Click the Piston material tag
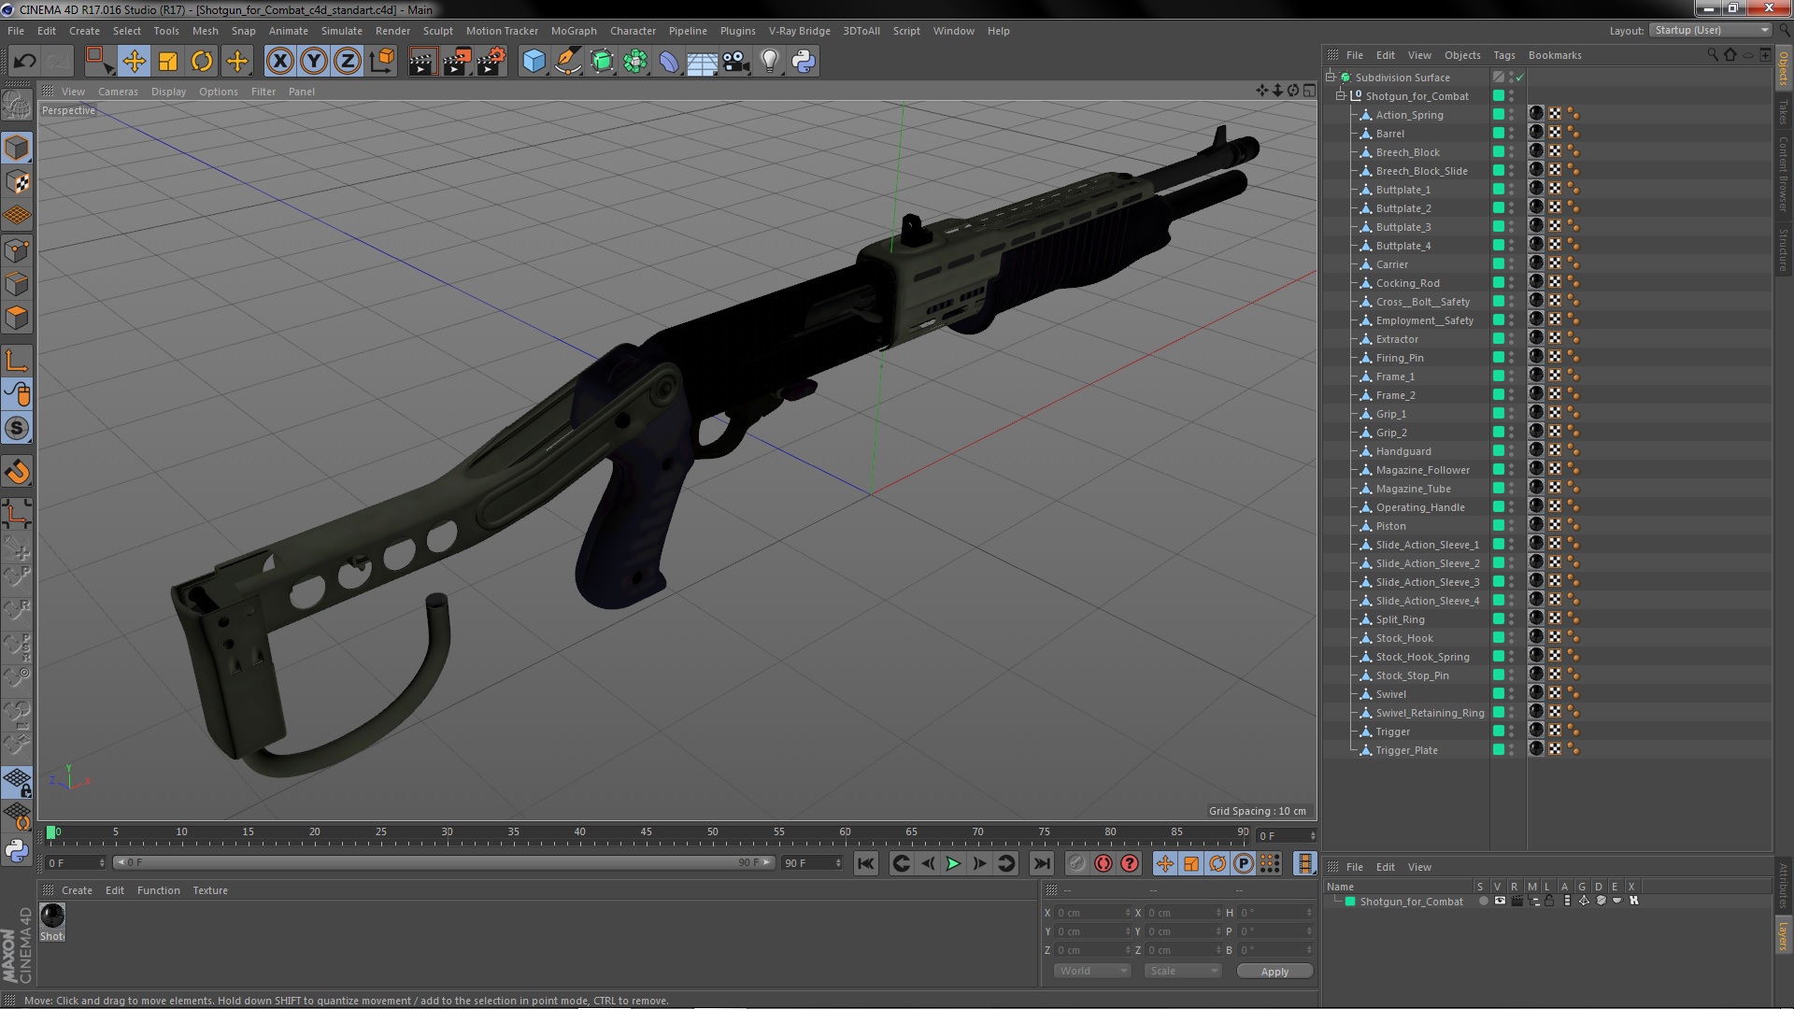 [x=1536, y=525]
